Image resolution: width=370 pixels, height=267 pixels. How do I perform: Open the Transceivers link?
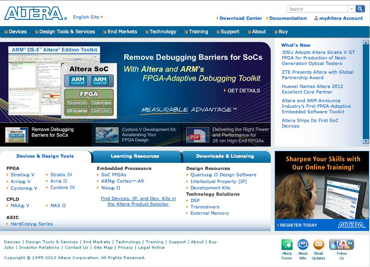205,207
